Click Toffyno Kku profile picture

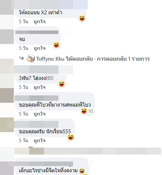[x=30, y=58]
